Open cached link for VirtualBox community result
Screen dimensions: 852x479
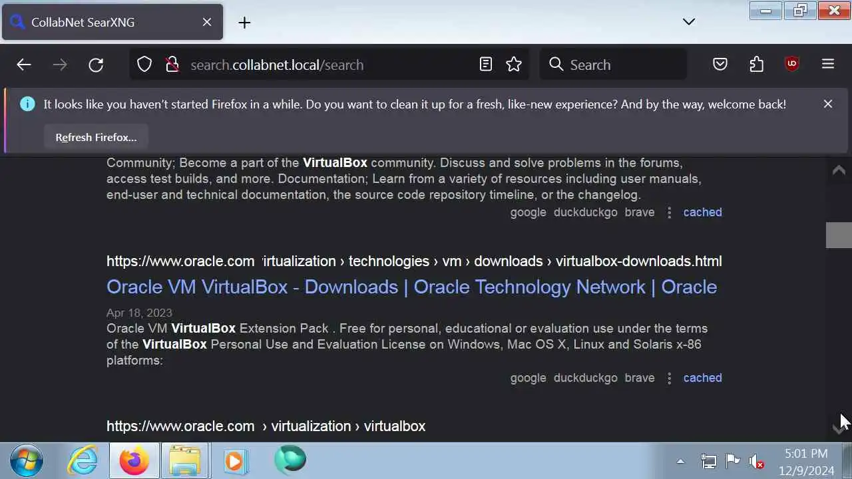click(x=702, y=212)
